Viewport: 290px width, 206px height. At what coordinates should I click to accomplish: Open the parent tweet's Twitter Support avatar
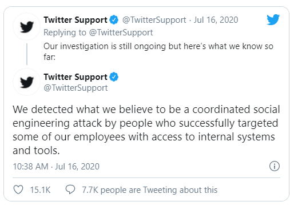click(x=26, y=27)
